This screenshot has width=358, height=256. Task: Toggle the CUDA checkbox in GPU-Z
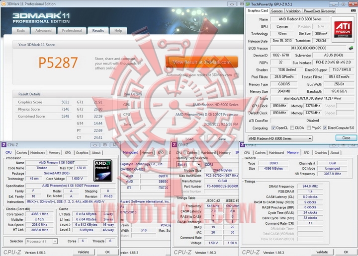pos(292,128)
